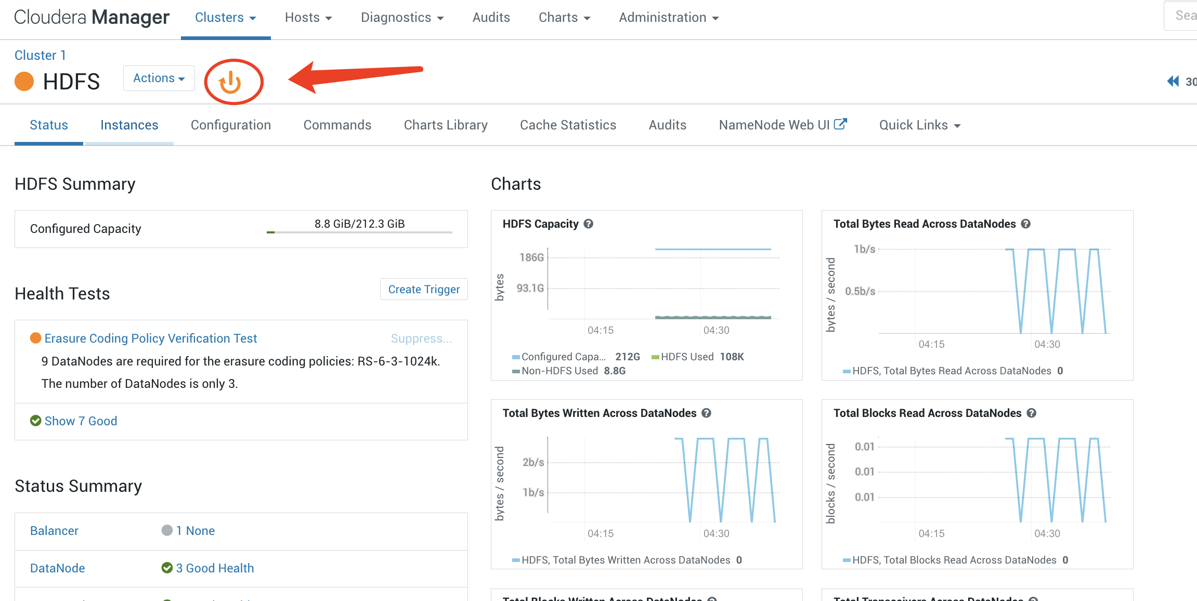Open the HDFS Actions dropdown
This screenshot has height=601, width=1197.
(159, 78)
